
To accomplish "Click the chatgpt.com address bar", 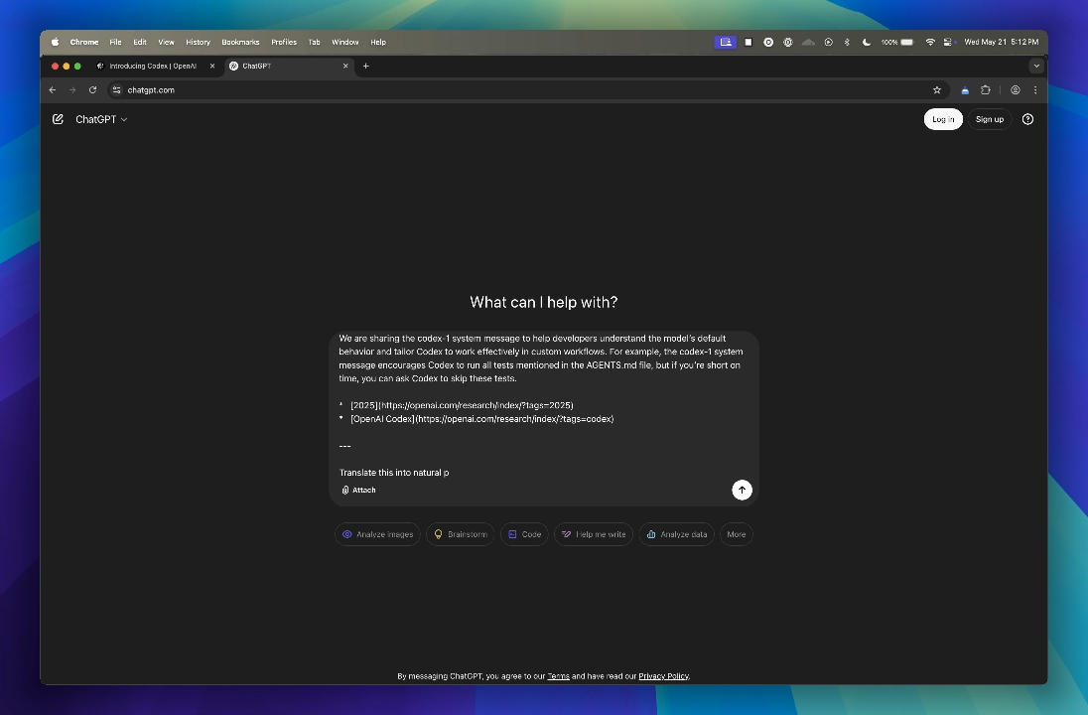I will pyautogui.click(x=150, y=89).
